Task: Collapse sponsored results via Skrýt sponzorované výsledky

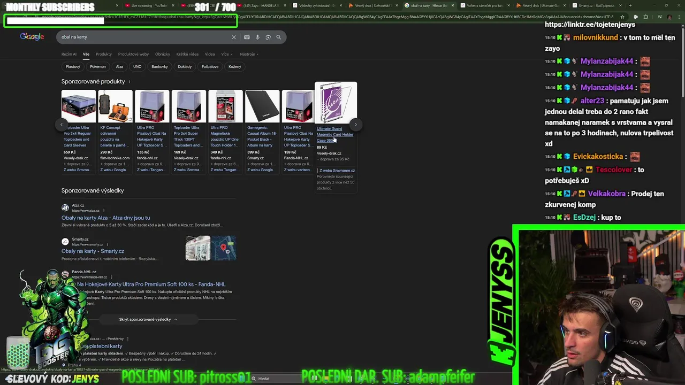Action: pyautogui.click(x=148, y=319)
